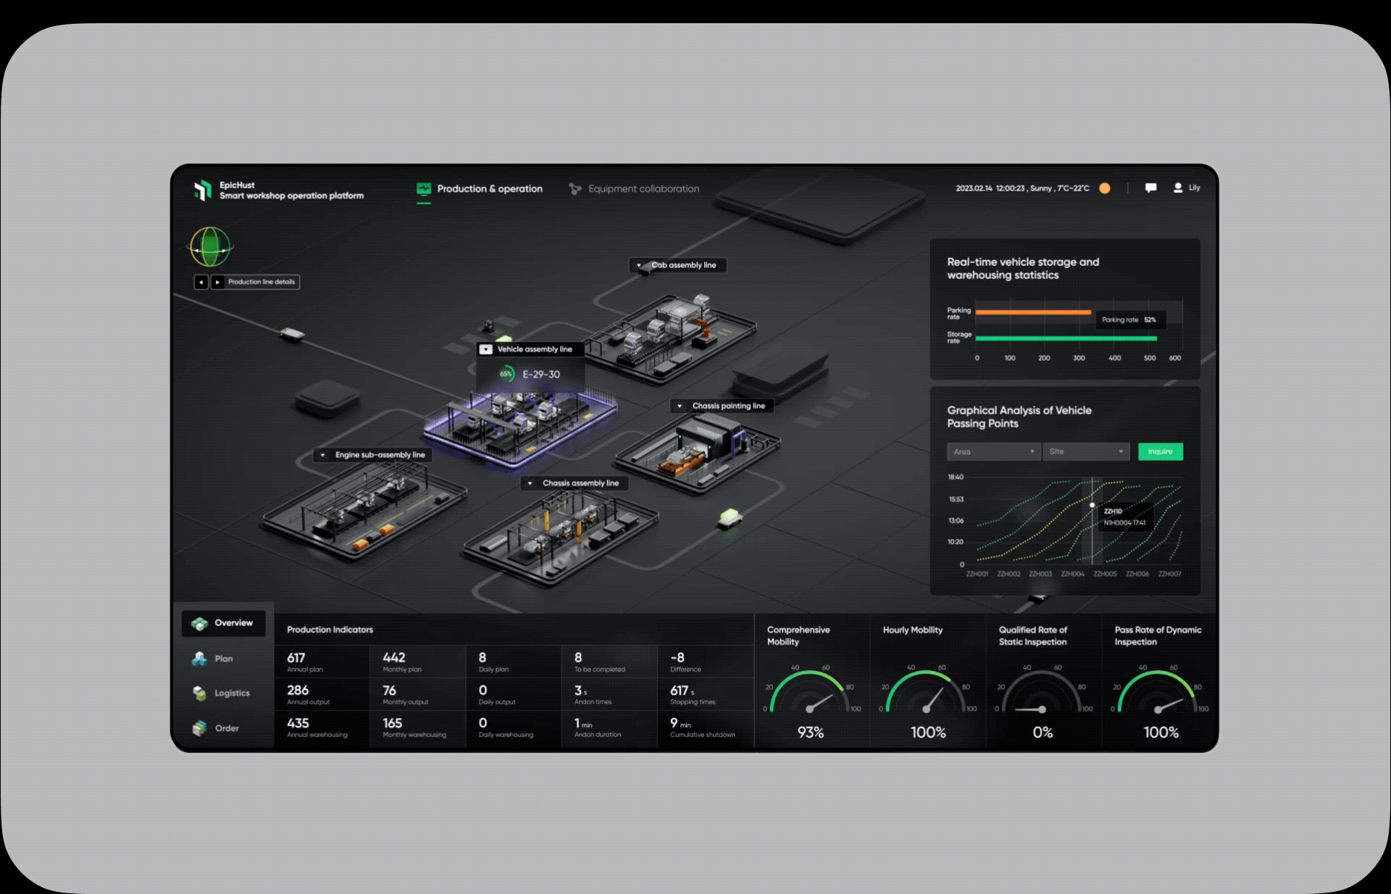Click the To be completed value 8
Image resolution: width=1391 pixels, height=894 pixels.
pos(578,658)
